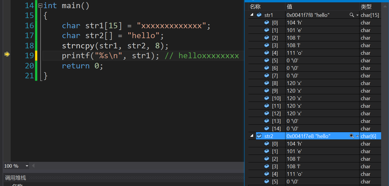Click the diamond icon beside str1[14]
The image size is (389, 186).
[x=266, y=128]
